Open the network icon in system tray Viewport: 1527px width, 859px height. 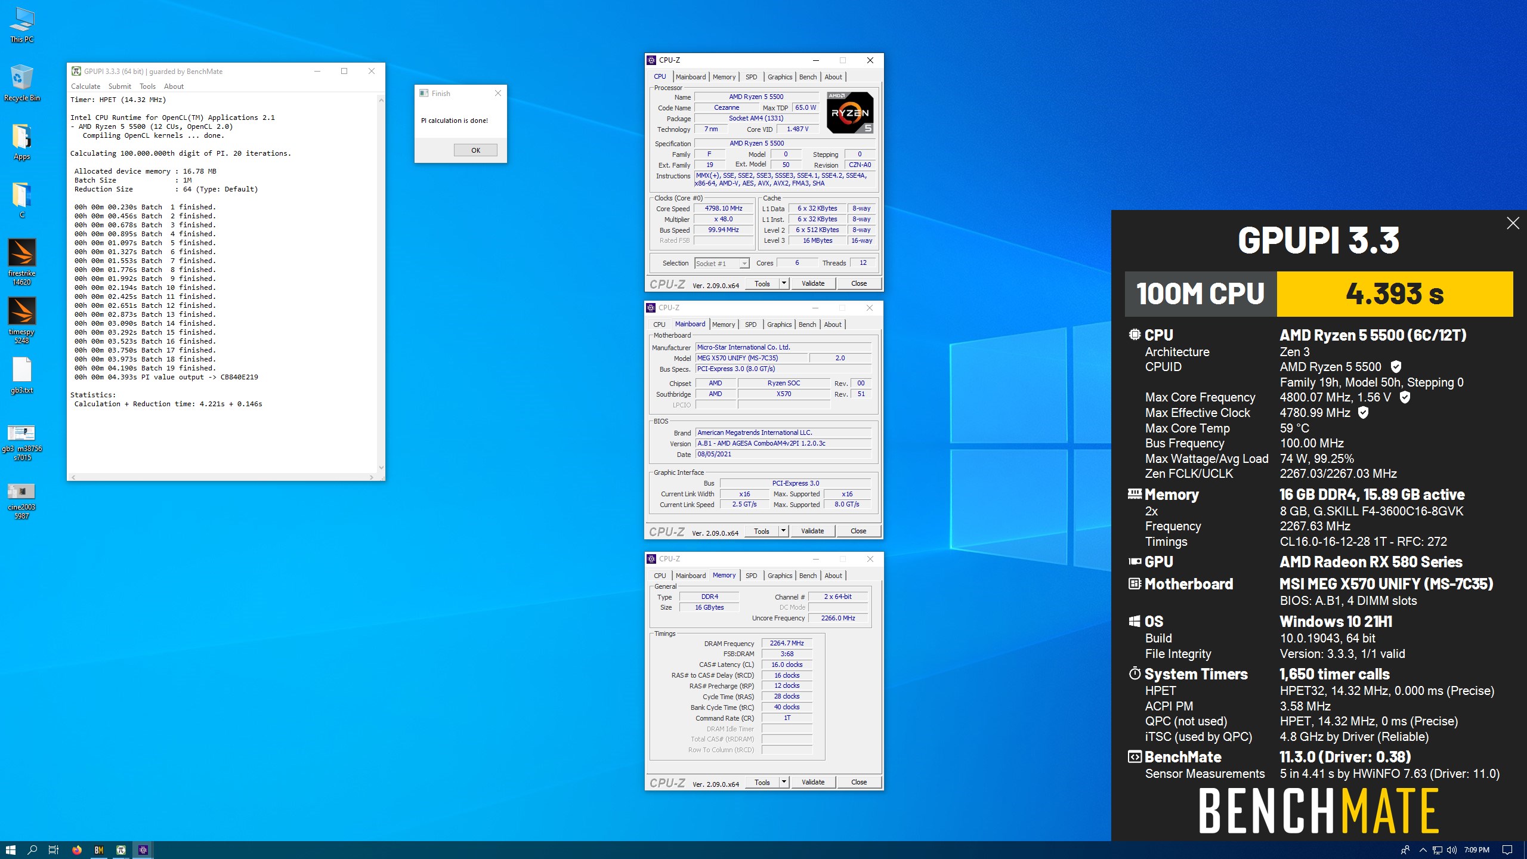coord(1438,850)
